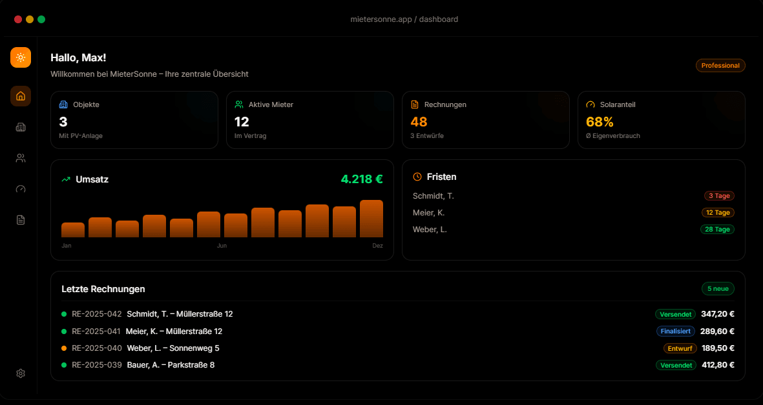
Task: Click the green trend icon beside Umsatz
Action: click(x=65, y=179)
